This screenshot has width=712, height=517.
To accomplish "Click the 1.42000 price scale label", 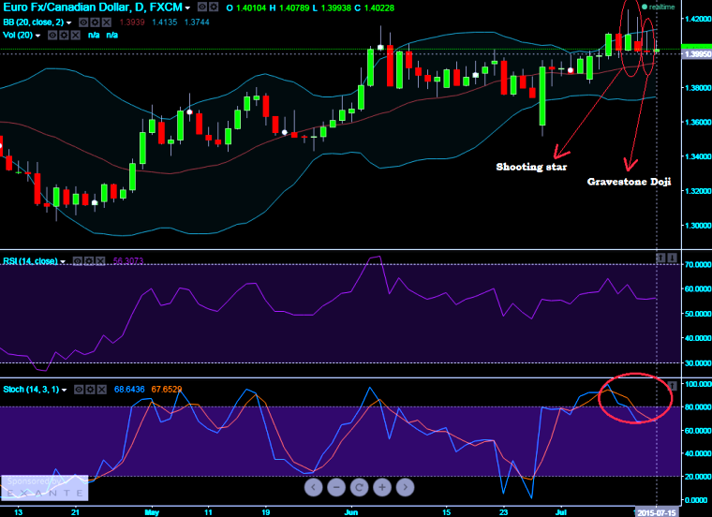I will 698,19.
